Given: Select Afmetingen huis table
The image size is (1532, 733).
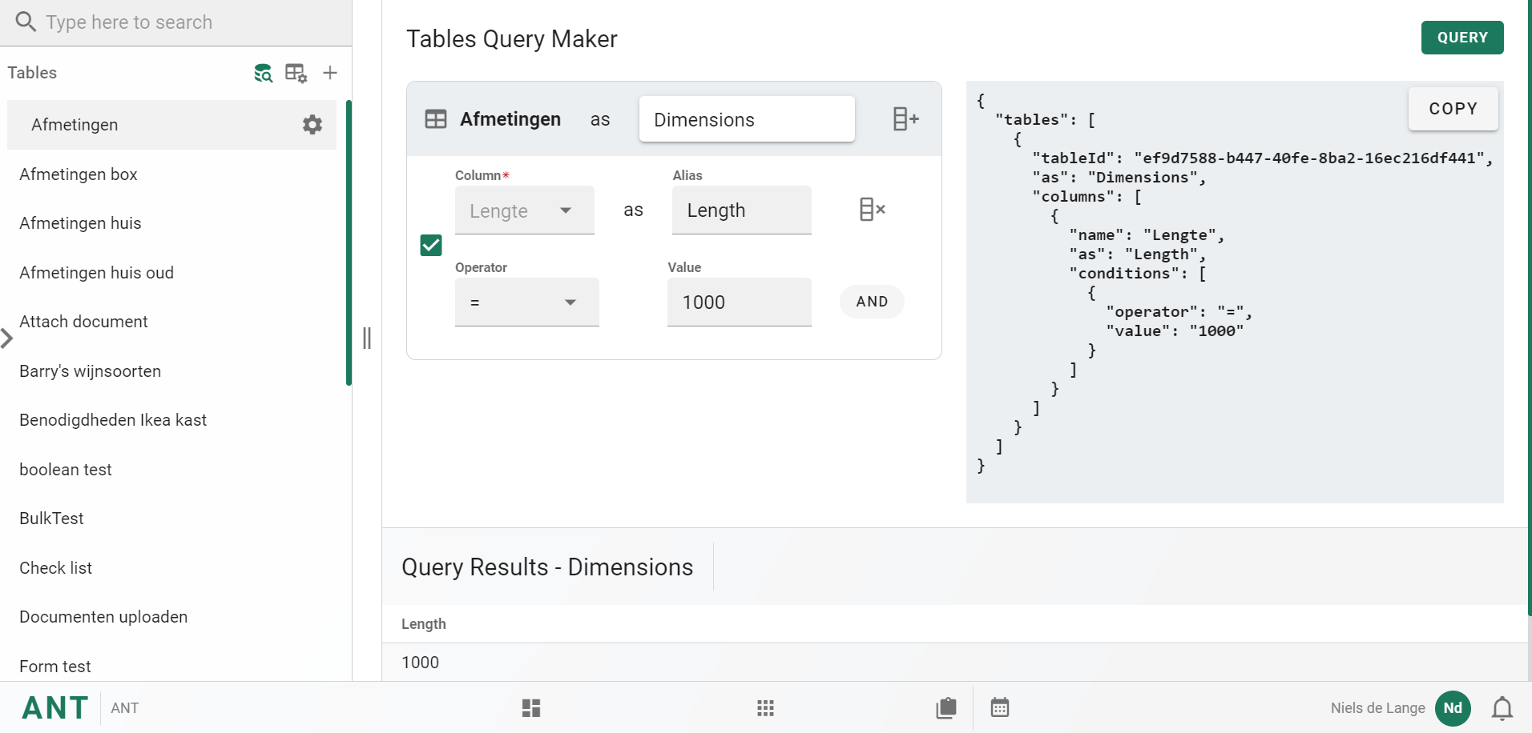Looking at the screenshot, I should [x=80, y=223].
